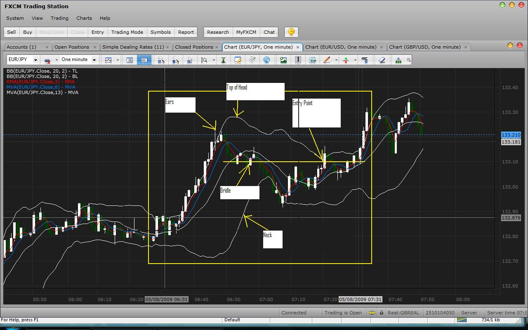
Task: Click the EMA(EUR/JPY.Close,3) indicator label
Action: point(41,82)
